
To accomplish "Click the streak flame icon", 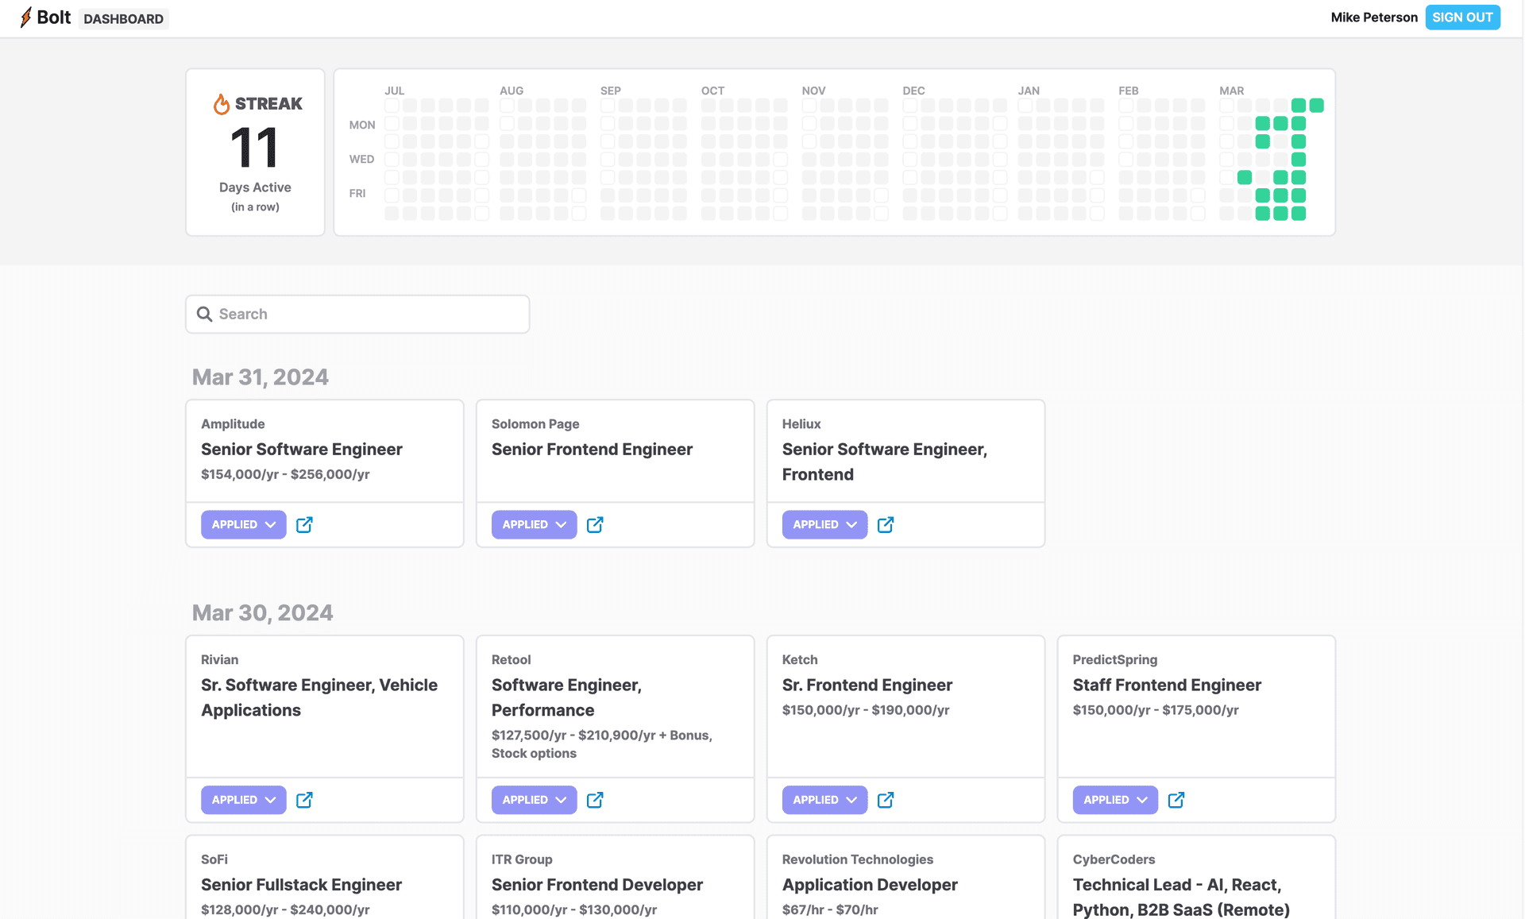I will click(x=222, y=104).
